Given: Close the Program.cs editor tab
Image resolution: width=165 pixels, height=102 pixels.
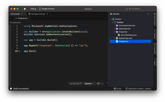Looking at the screenshot, I should click(x=16, y=18).
